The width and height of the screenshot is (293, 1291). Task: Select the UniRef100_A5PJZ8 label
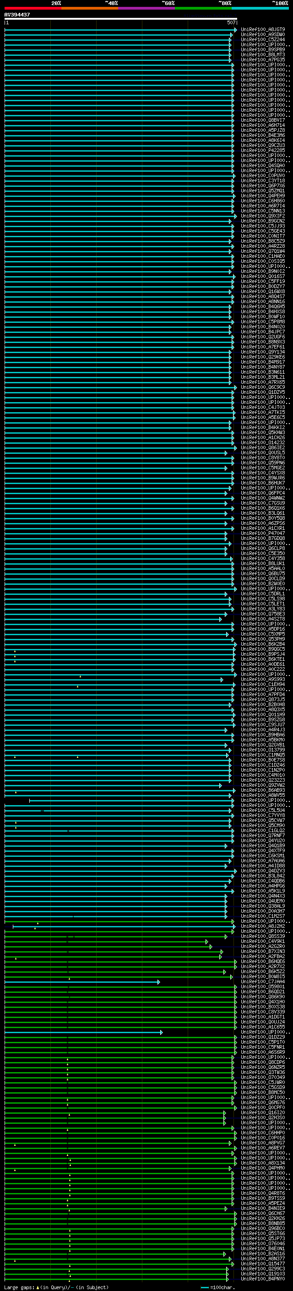pyautogui.click(x=263, y=131)
